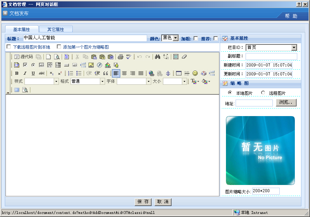Collapse the editor toolbar with the small arrow
Screen dimensions: 310x217
[8, 92]
